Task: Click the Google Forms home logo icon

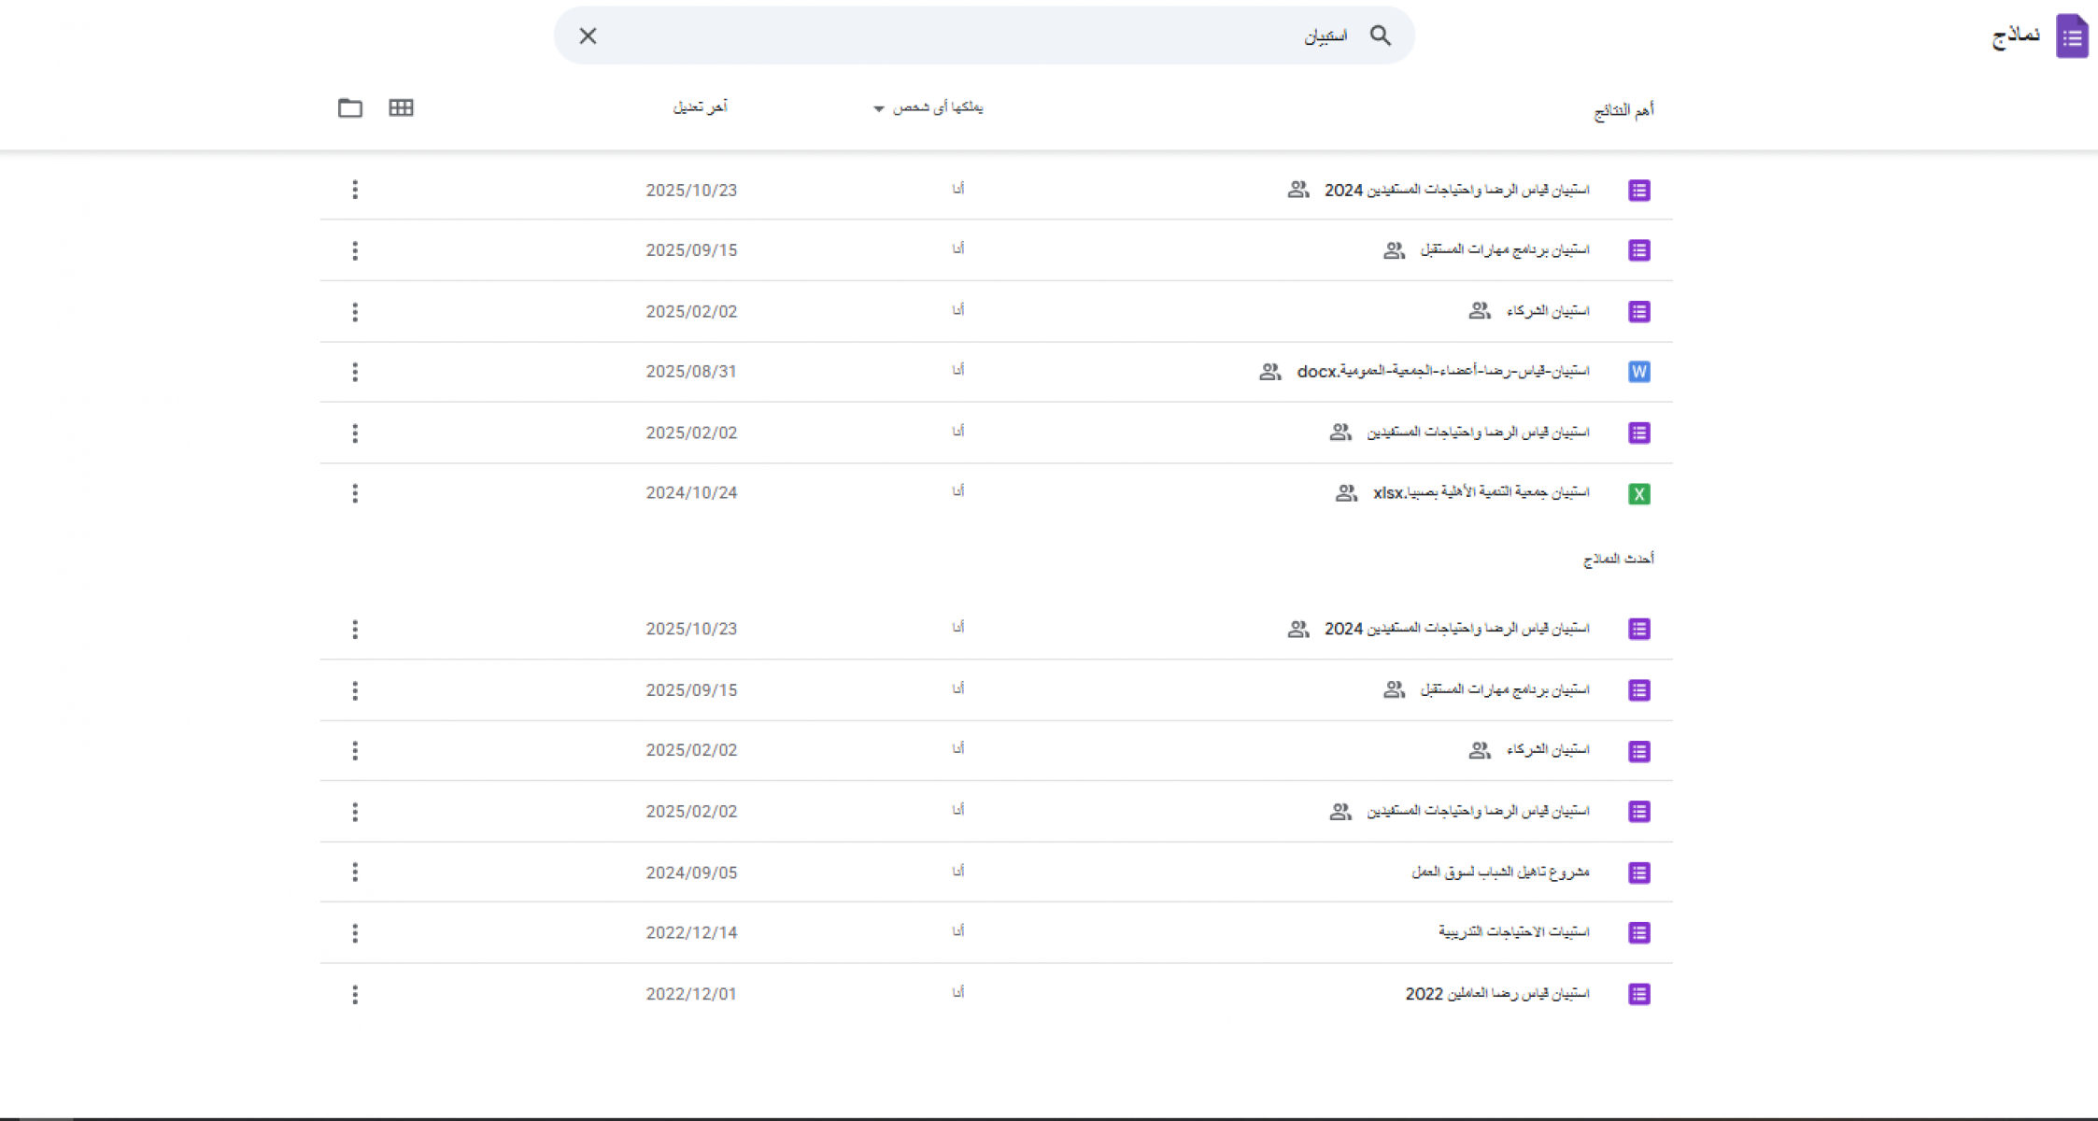Action: click(2071, 36)
